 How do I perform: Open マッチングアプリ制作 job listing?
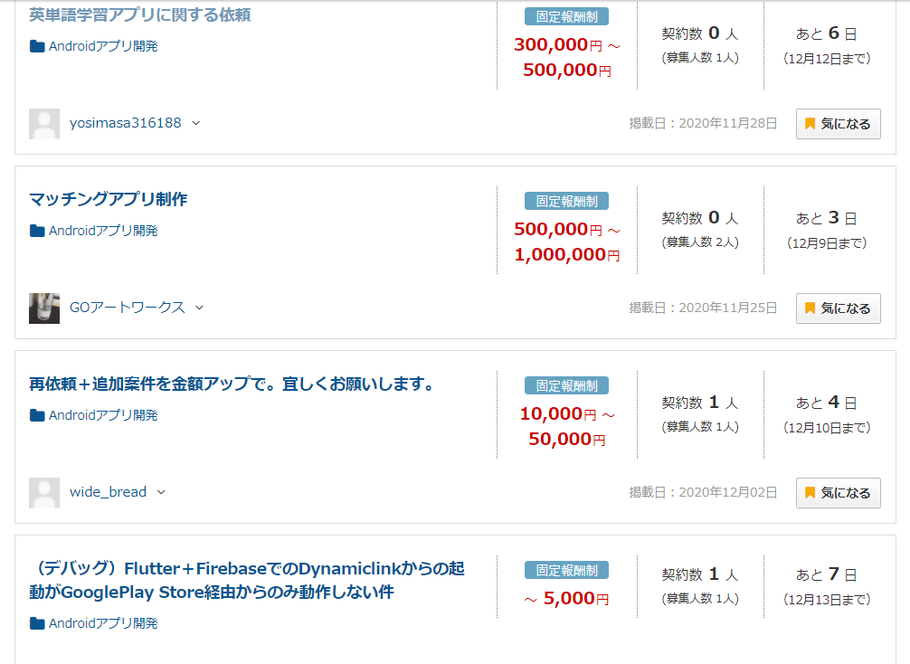point(109,199)
